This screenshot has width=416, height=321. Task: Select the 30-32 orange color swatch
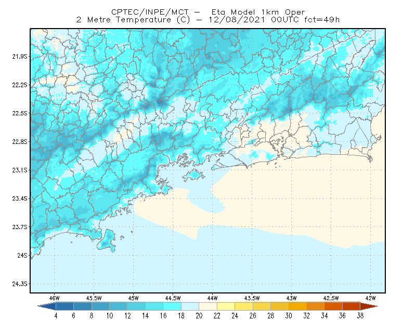pos(297,306)
